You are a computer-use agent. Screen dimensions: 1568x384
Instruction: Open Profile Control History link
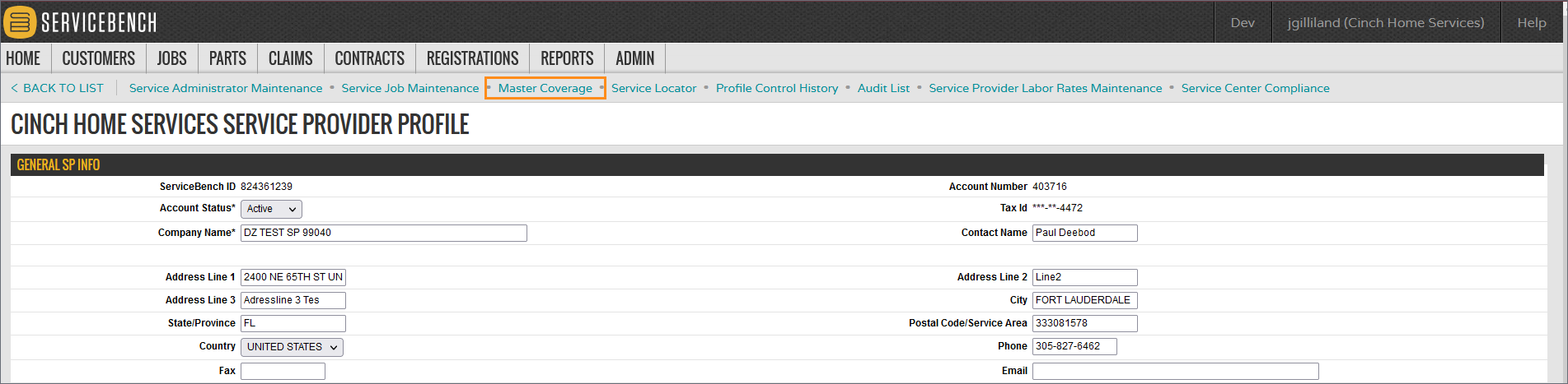(x=777, y=88)
